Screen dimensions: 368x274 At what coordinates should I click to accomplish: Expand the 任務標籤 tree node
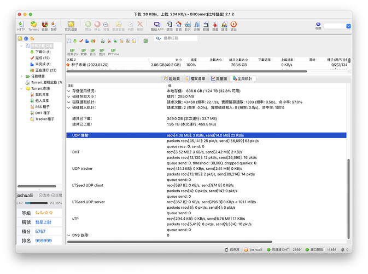pos(21,76)
